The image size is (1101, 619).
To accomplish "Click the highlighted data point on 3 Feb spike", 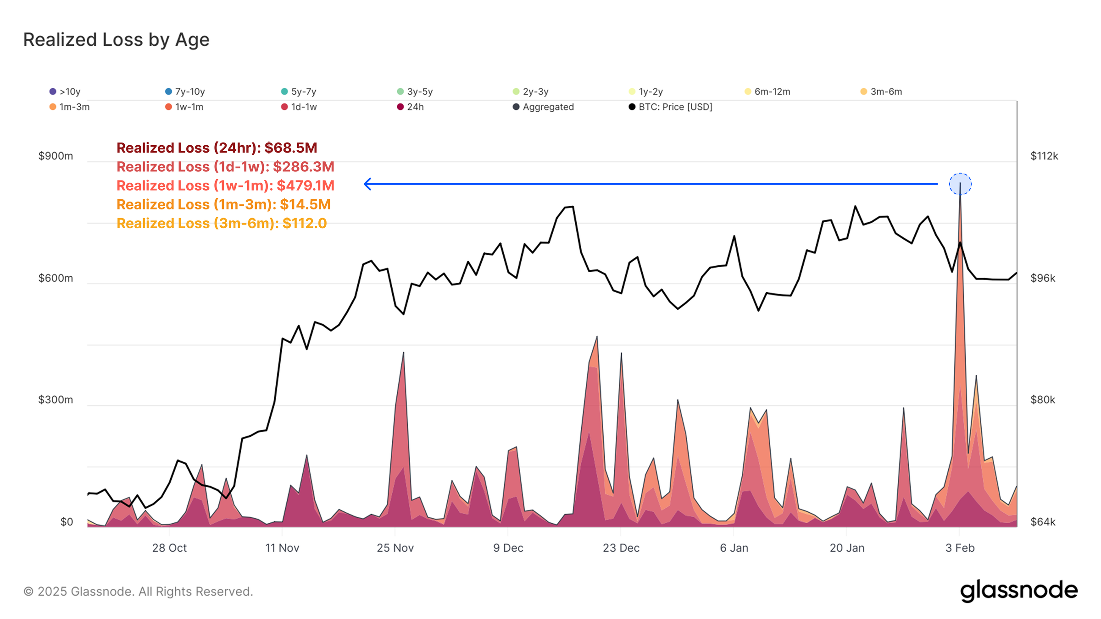I will point(960,184).
